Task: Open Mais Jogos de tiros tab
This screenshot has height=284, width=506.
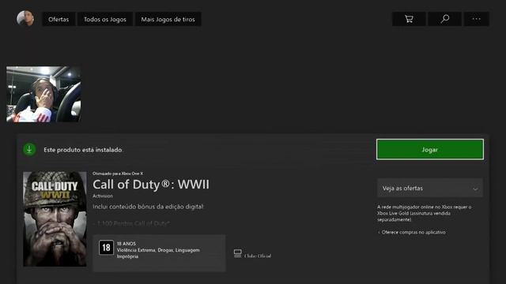Action: pyautogui.click(x=168, y=19)
